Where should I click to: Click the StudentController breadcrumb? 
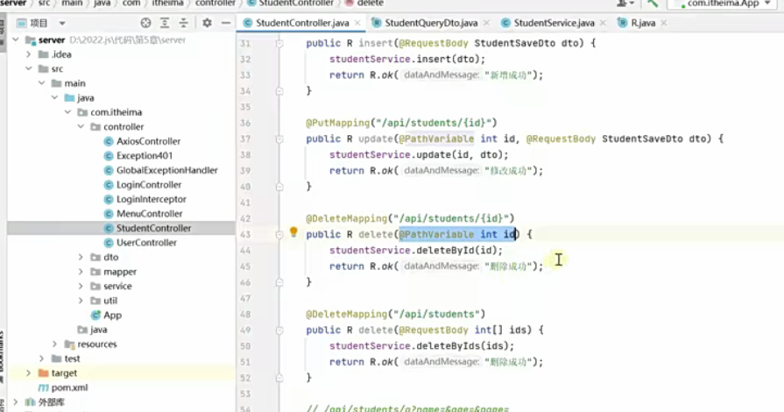click(x=296, y=3)
